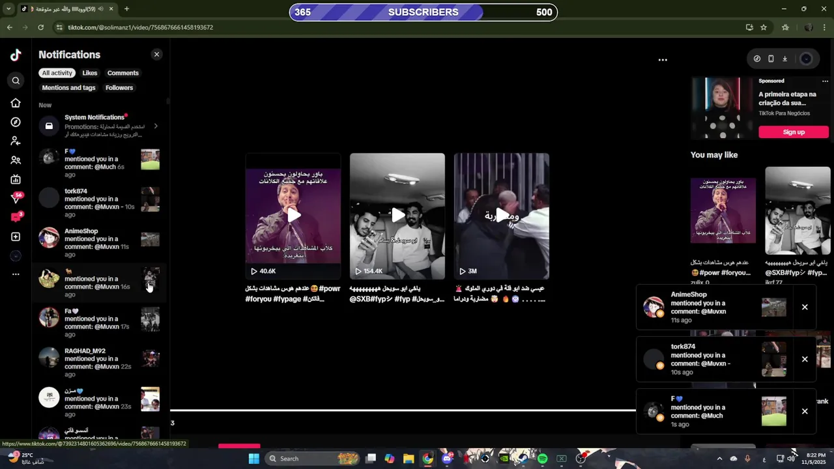Click the browser address bar URL
Viewport: 834px width, 469px height.
pyautogui.click(x=141, y=27)
